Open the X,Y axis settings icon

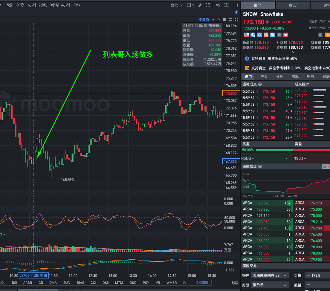point(219,19)
